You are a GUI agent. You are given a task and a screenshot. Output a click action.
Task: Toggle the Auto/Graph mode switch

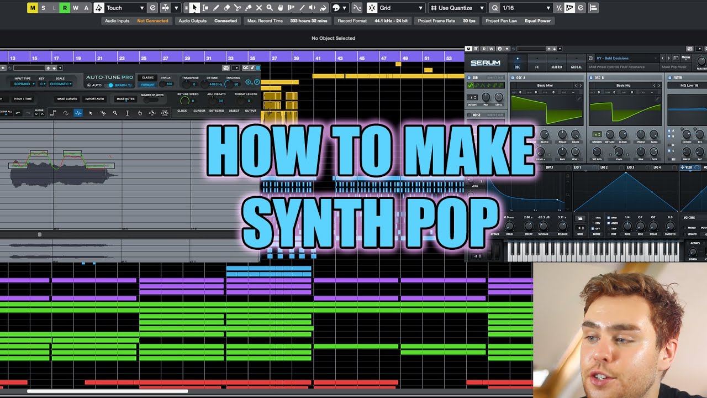tap(109, 85)
